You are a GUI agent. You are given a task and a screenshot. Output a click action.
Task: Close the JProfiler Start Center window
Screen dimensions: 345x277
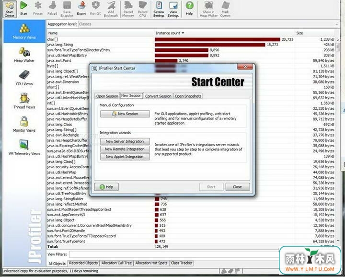[245, 67]
